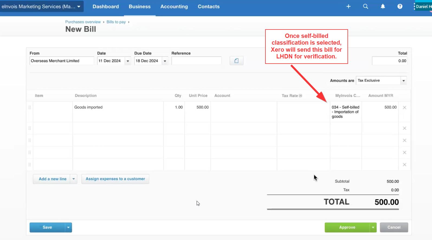The height and width of the screenshot is (240, 432).
Task: Delete the fifth empty line row
Action: pos(404,165)
